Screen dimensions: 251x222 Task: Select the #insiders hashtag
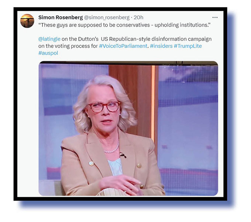(x=161, y=46)
